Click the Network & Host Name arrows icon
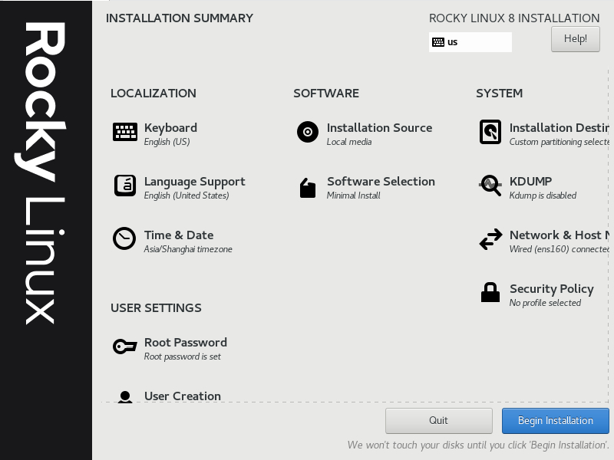 pyautogui.click(x=490, y=239)
